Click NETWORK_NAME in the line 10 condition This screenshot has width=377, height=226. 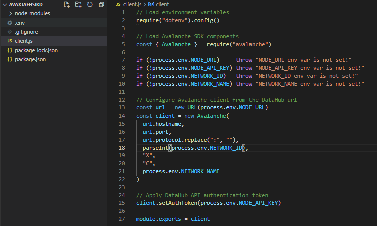(210, 84)
